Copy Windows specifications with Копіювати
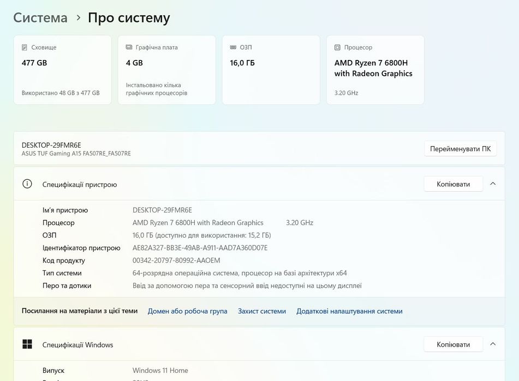This screenshot has width=519, height=381. [453, 344]
